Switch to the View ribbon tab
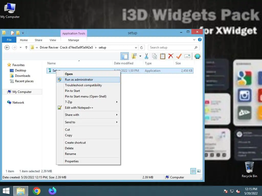Viewport: 262px width, 196px height. (53, 40)
